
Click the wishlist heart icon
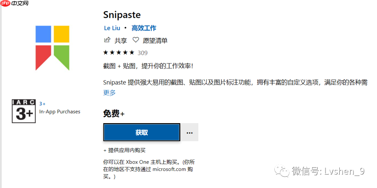click(x=136, y=40)
